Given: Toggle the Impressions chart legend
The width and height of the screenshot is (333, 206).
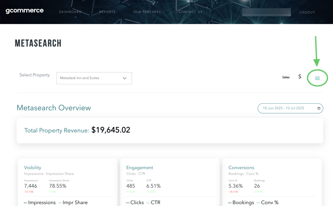Looking at the screenshot, I should [41, 203].
